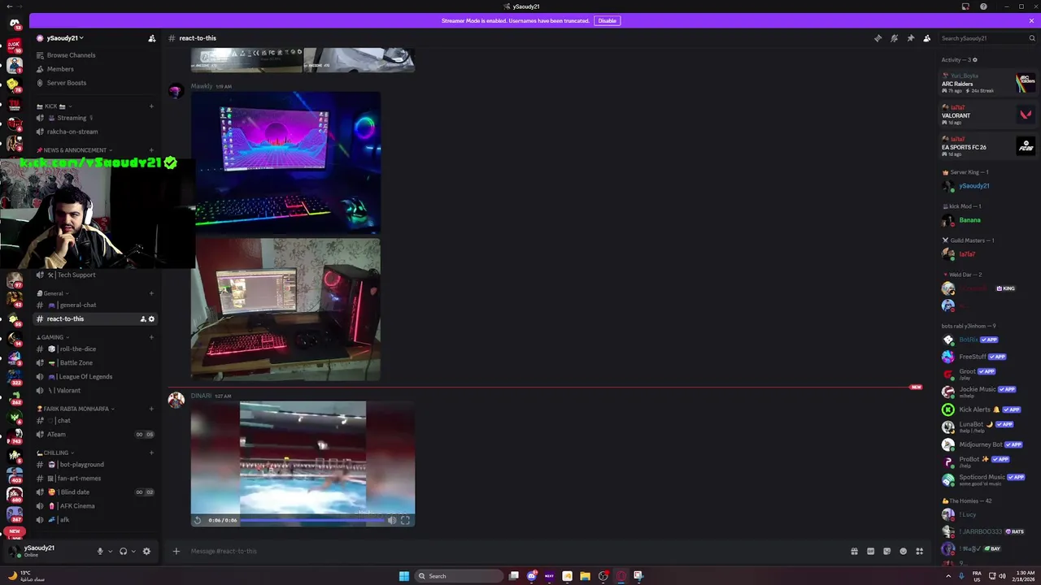Open input device options arrow next to microphone
Viewport: 1041px width, 585px height.
tap(110, 551)
